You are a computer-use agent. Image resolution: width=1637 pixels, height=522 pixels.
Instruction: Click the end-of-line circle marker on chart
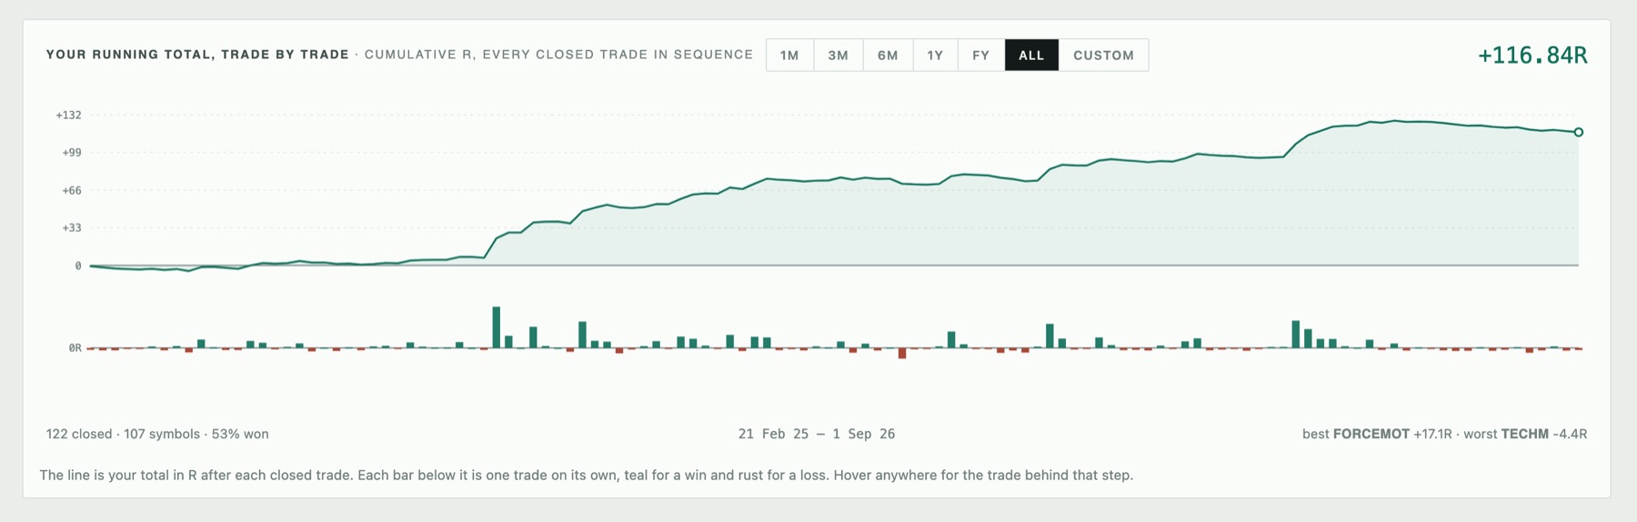[x=1579, y=132]
